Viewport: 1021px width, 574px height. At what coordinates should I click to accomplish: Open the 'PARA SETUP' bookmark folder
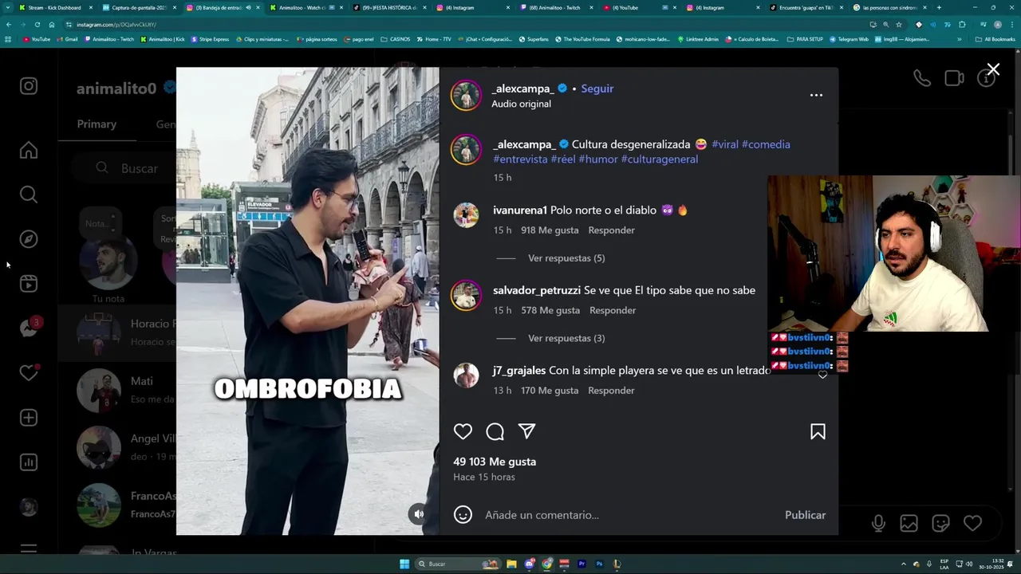[x=804, y=39]
